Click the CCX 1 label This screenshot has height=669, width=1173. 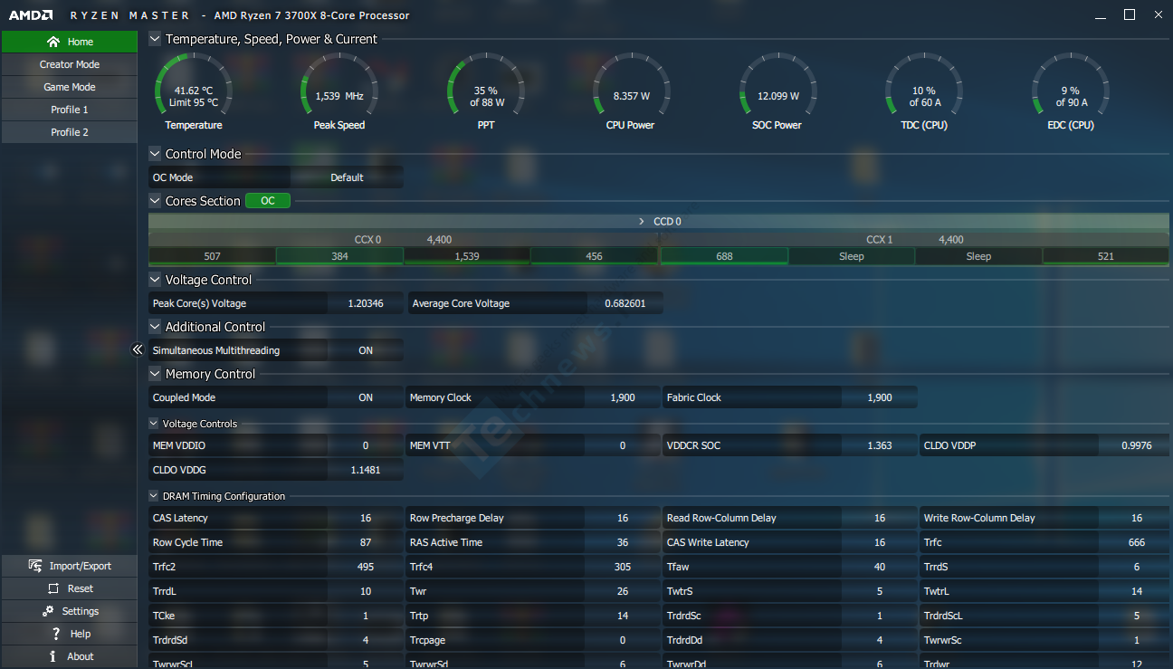(880, 240)
